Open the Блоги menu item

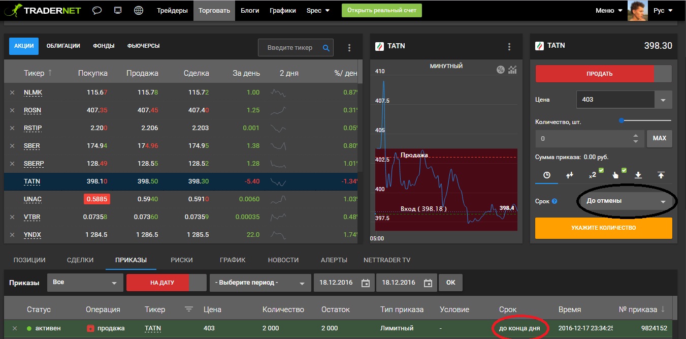[x=250, y=10]
